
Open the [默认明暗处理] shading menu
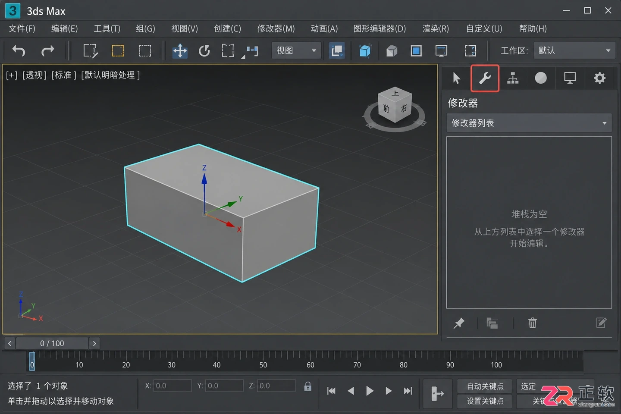pos(110,75)
